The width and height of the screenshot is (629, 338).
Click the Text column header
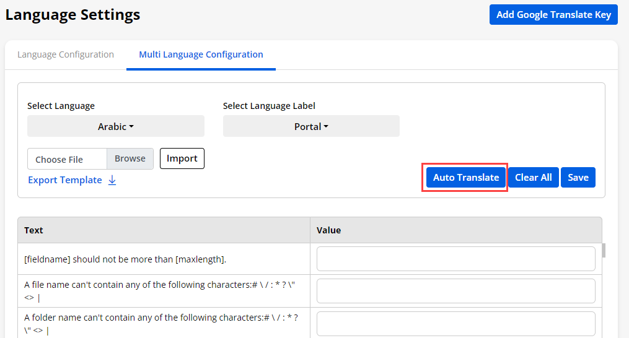(164, 230)
